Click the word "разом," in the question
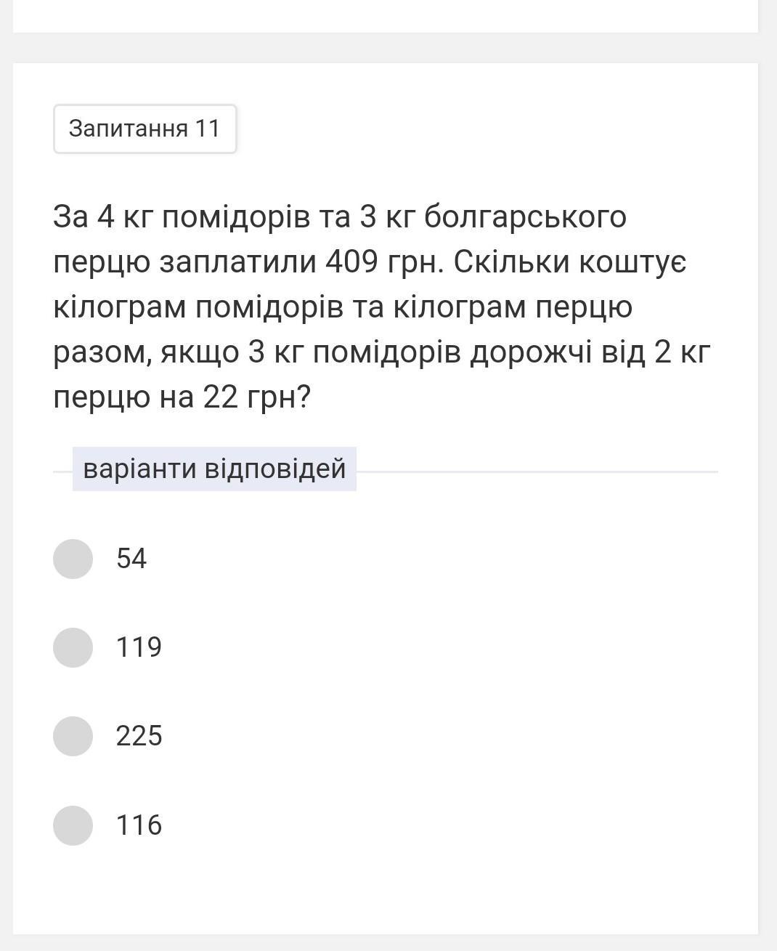 102,352
